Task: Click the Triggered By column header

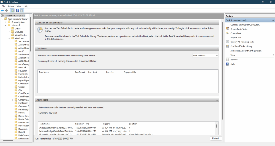Action: pyautogui.click(x=132, y=72)
